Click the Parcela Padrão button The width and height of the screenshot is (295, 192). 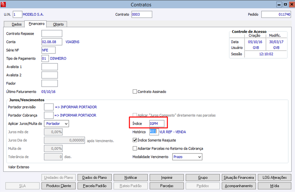[x=95, y=186]
